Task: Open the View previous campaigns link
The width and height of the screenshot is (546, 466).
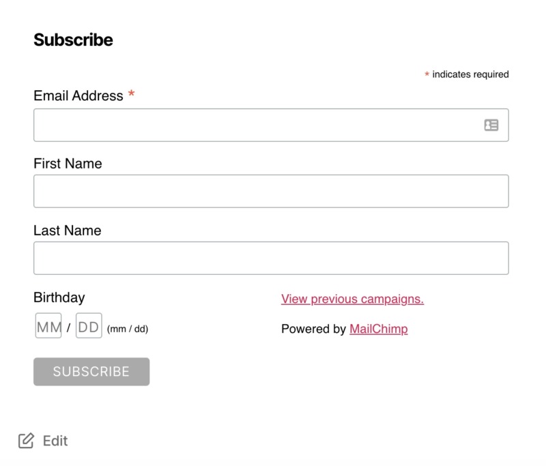Action: [x=352, y=299]
